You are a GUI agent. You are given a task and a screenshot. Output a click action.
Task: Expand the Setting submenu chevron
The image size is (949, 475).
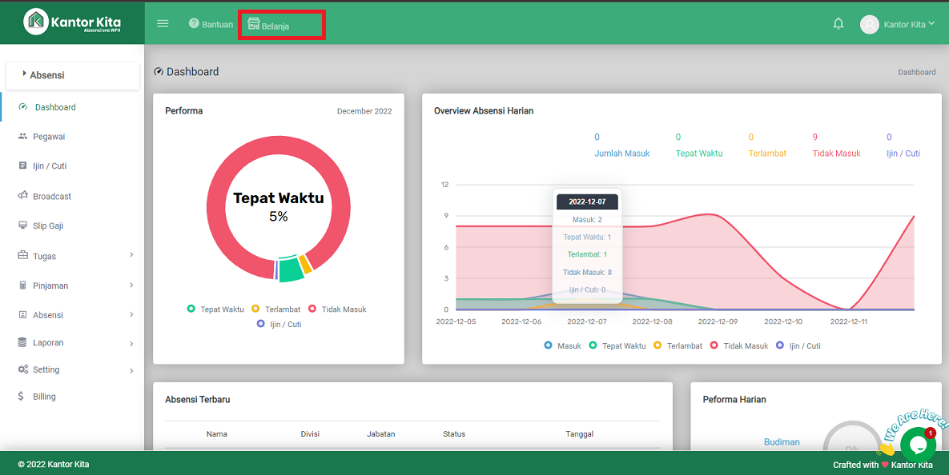click(x=131, y=370)
